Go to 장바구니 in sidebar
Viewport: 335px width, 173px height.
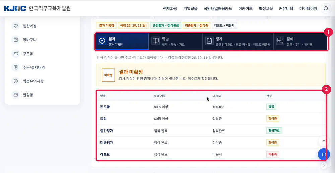pos(30,40)
